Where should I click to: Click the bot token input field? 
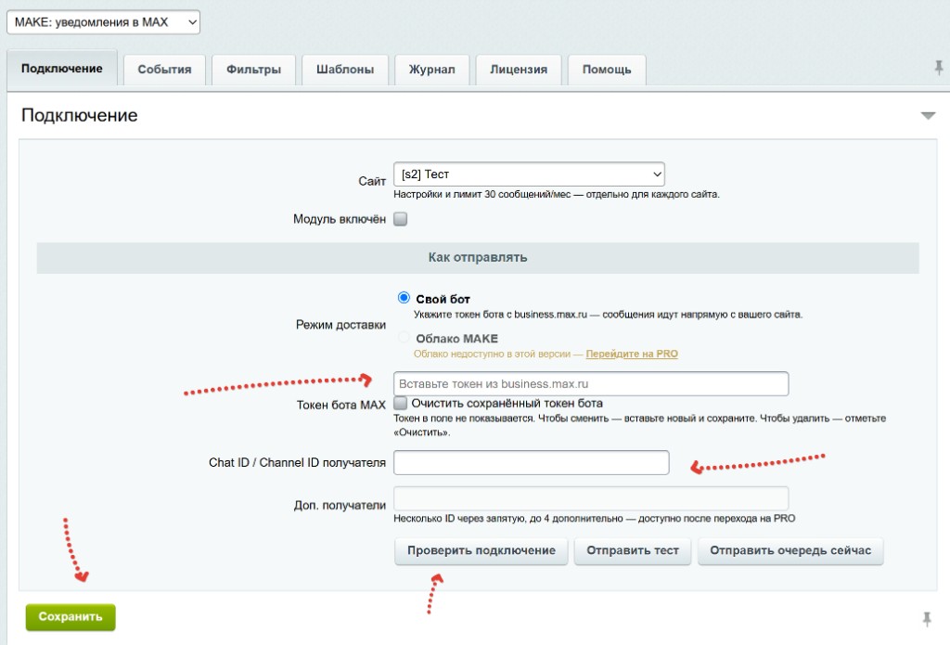(x=591, y=383)
